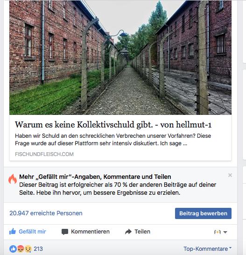
Task: Click the Kommentieren text label
Action: [x=90, y=232]
